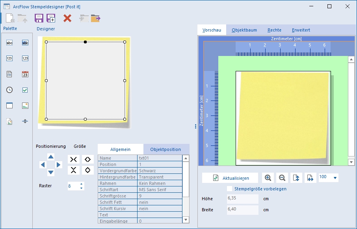Switch to the Objektbaum tab
The image size is (357, 229).
click(x=244, y=30)
